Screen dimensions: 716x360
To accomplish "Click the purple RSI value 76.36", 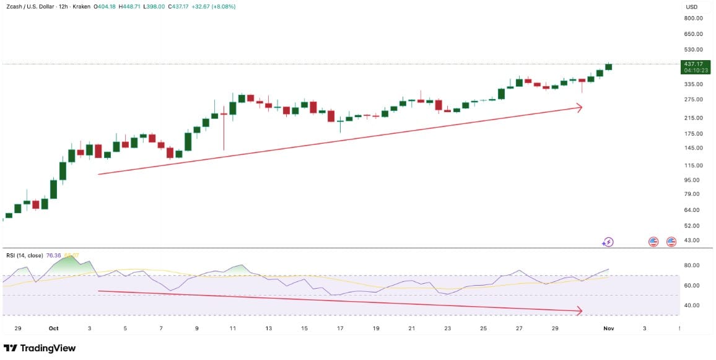I will 53,255.
